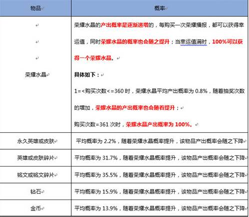Click the 15.9% average probability cell
249x217 pixels.
click(160, 192)
